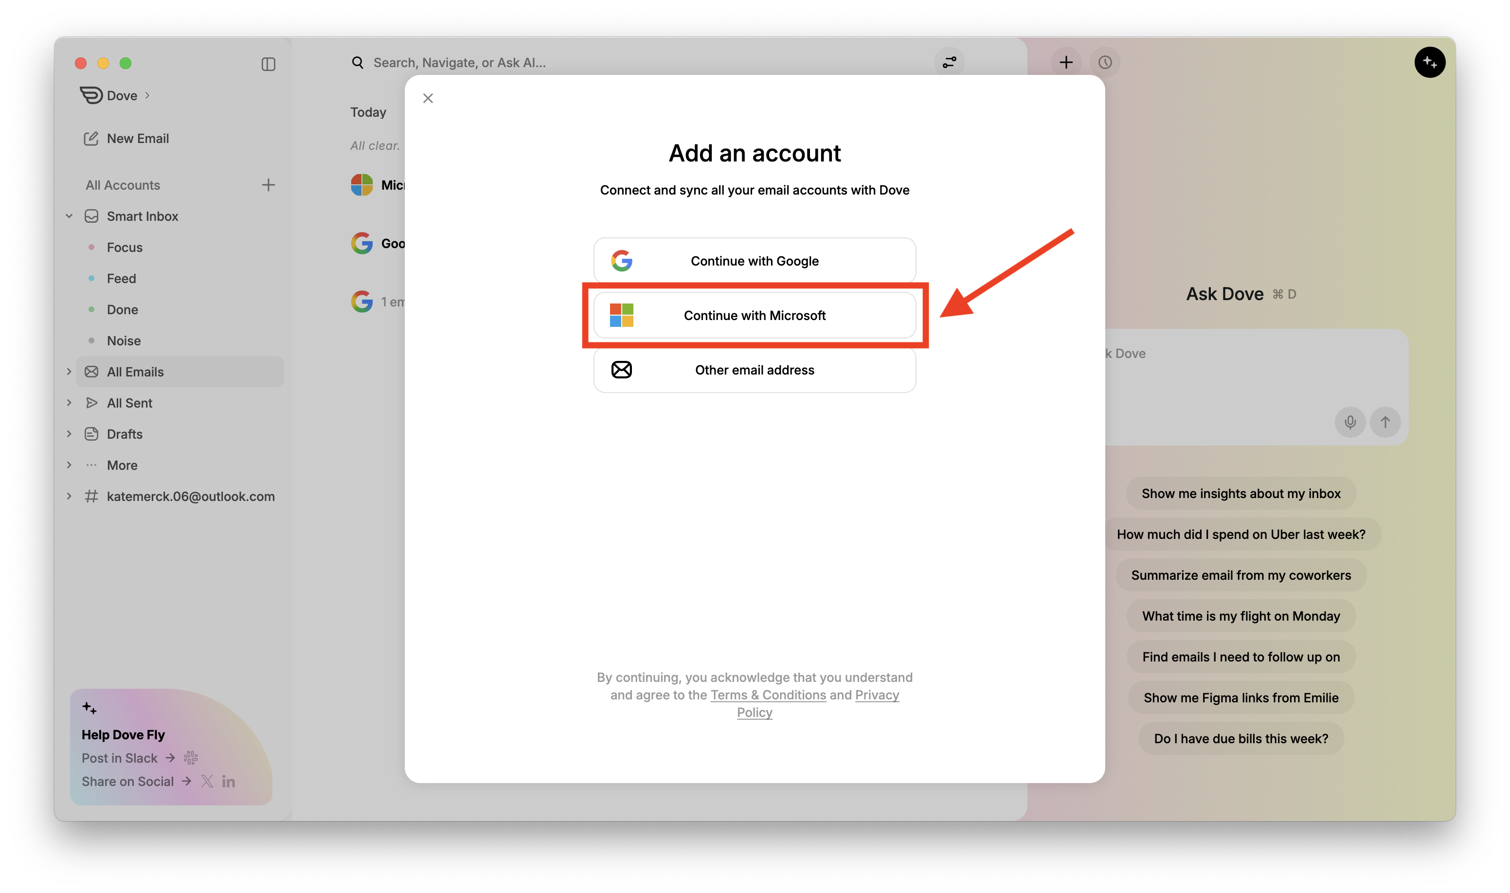This screenshot has width=1510, height=893.
Task: Select the Focus inbox item
Action: pos(125,247)
